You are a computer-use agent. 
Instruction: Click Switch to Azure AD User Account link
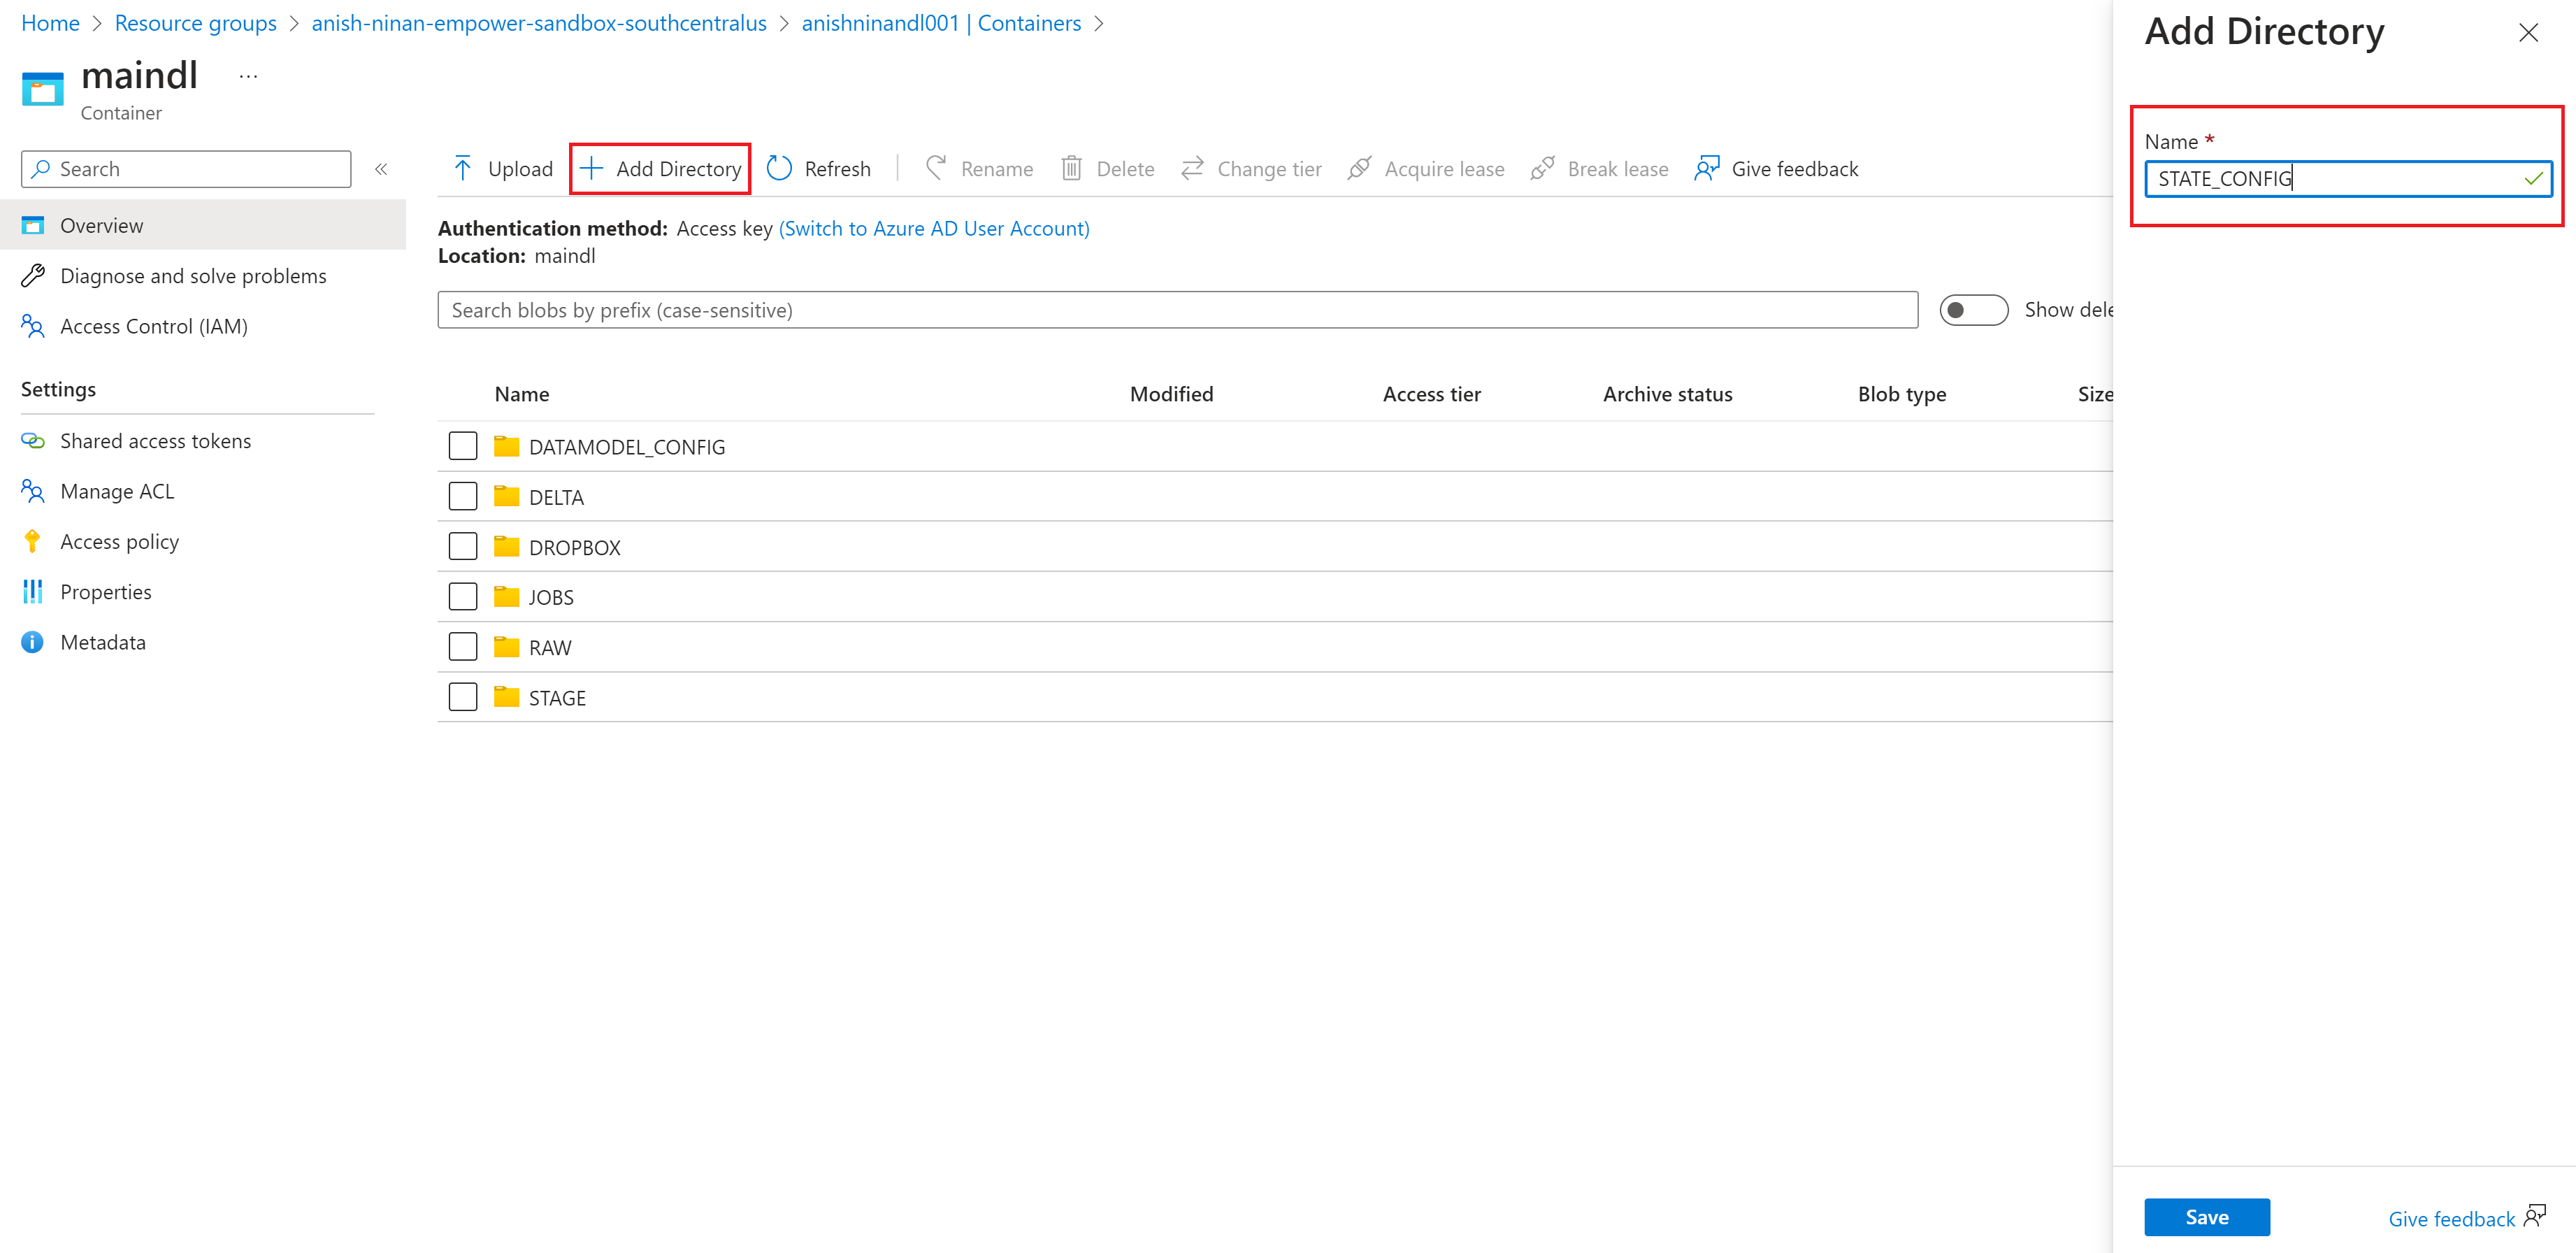(x=934, y=228)
